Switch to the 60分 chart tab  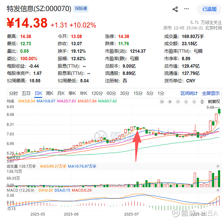(x=111, y=93)
